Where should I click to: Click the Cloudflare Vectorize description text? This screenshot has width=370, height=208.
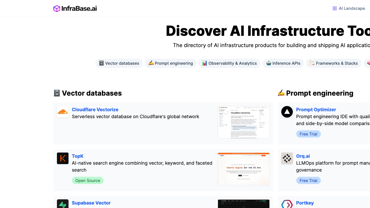pyautogui.click(x=136, y=116)
